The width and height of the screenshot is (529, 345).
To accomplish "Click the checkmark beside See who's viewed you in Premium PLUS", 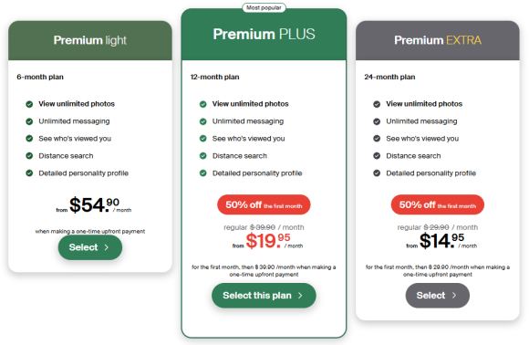I will [203, 139].
